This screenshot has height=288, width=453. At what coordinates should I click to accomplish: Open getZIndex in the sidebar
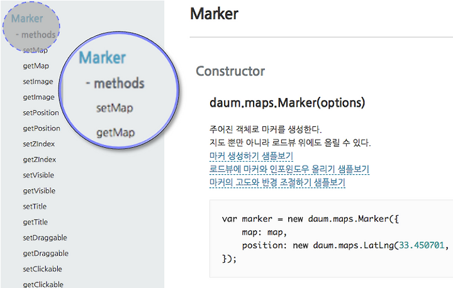pos(39,160)
